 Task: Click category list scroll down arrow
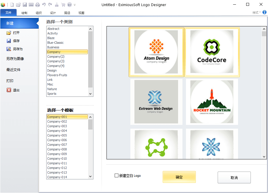click(x=90, y=94)
